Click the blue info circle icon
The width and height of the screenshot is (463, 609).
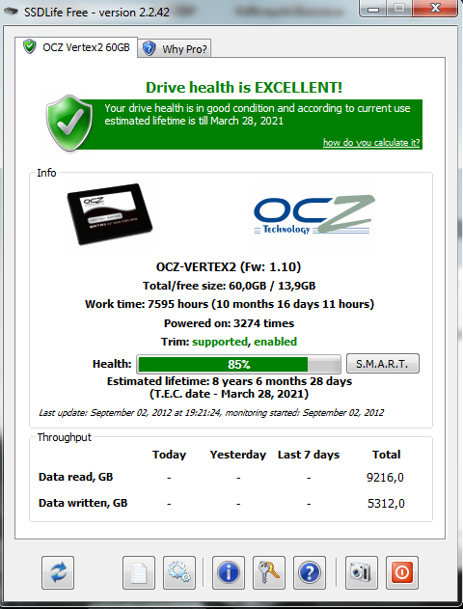229,573
